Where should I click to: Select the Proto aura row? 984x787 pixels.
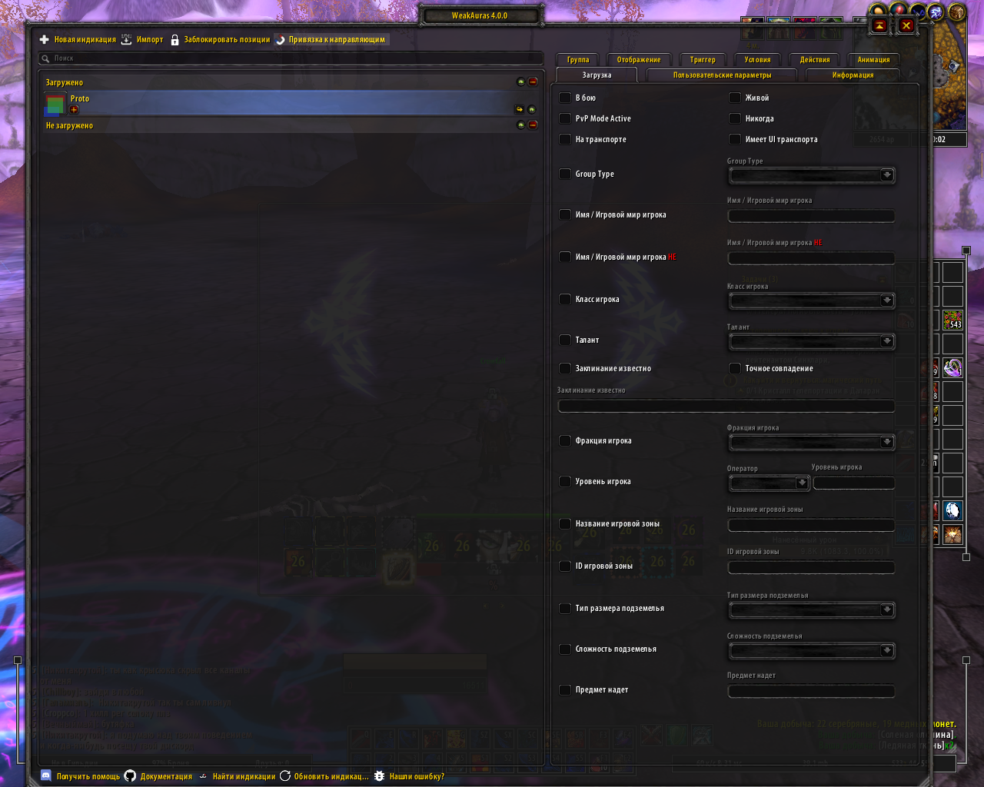click(x=291, y=103)
